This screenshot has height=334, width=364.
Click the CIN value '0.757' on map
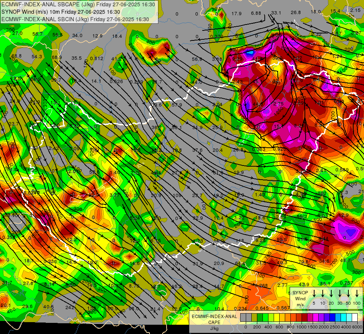tap(347, 283)
